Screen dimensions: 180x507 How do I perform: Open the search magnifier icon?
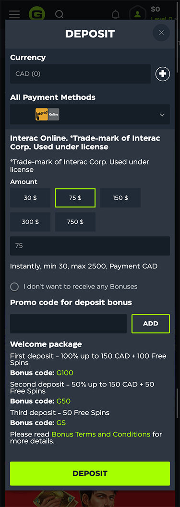59,14
